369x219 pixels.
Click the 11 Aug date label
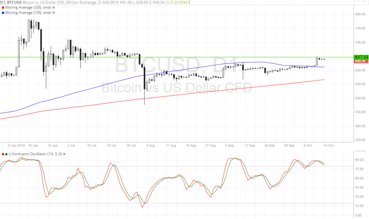point(171,145)
